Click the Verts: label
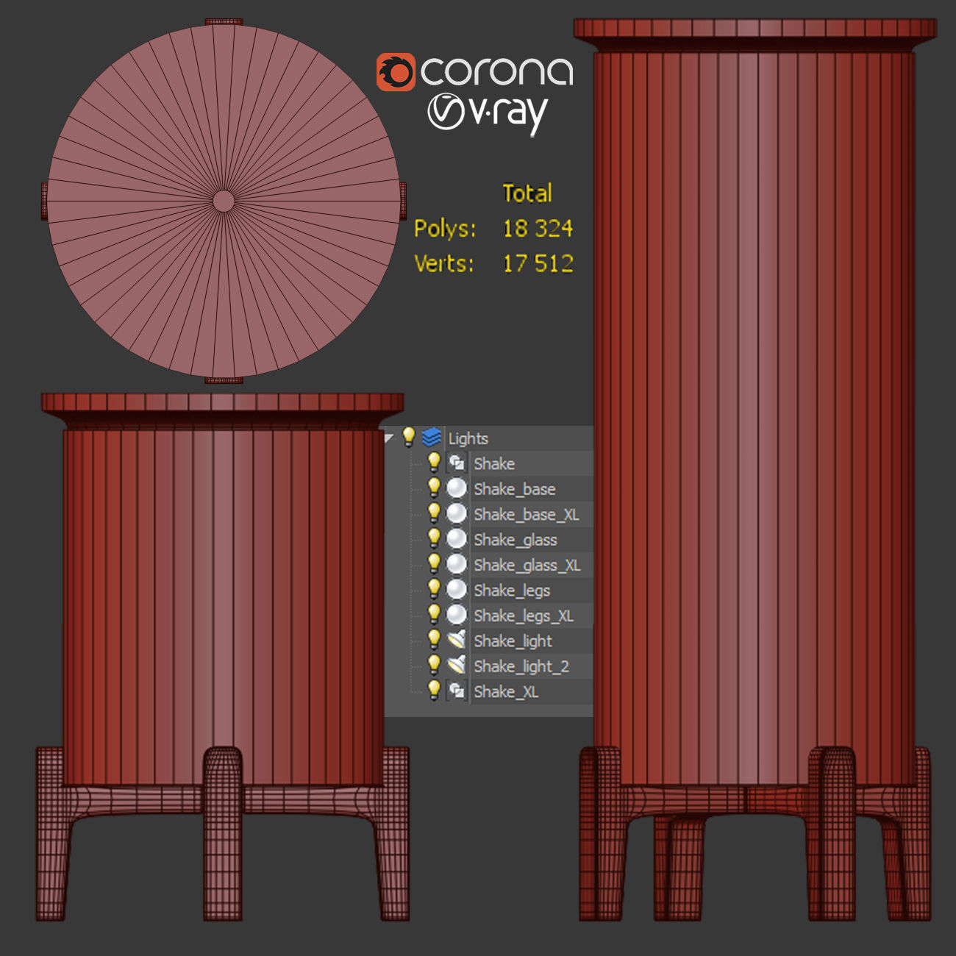 tap(444, 263)
